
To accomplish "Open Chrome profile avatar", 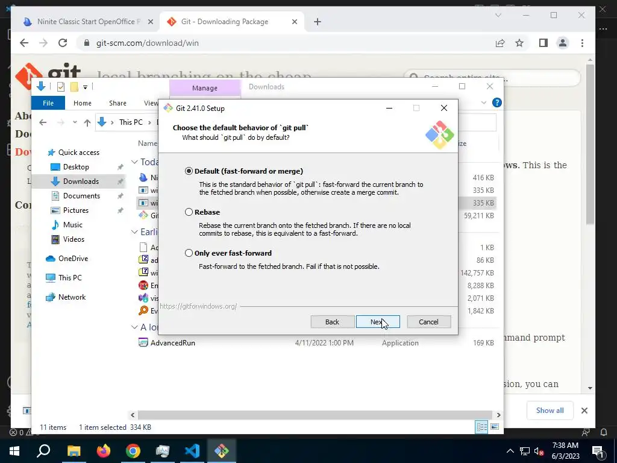I will [x=563, y=43].
